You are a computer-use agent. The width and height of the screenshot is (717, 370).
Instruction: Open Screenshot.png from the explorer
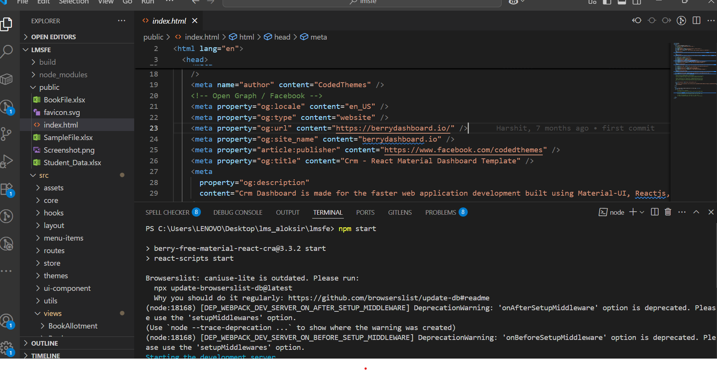pyautogui.click(x=69, y=150)
